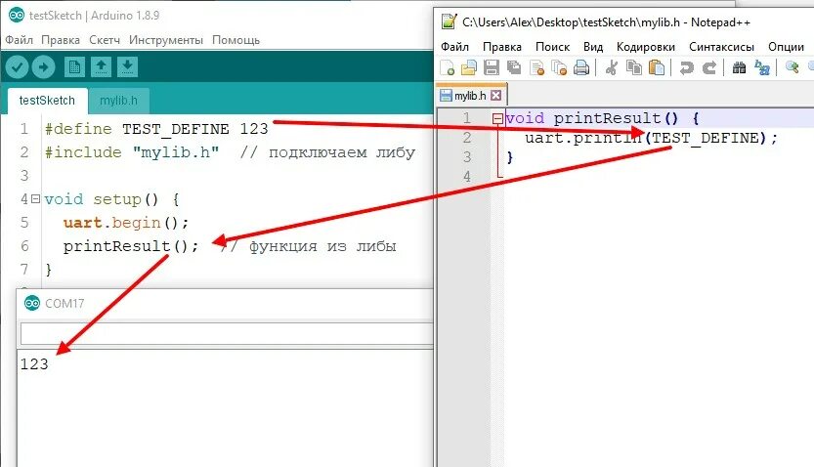Click the Close document icon in Notepad++ toolbar
This screenshot has height=467, width=814.
click(x=536, y=67)
